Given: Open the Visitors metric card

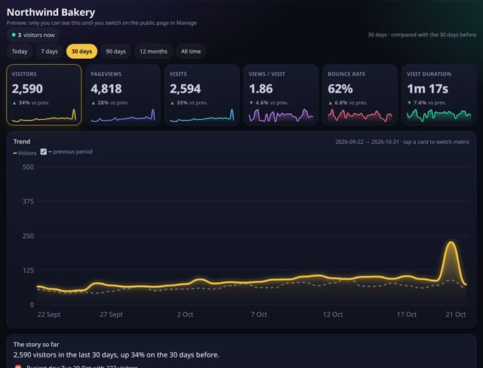Looking at the screenshot, I should [44, 95].
